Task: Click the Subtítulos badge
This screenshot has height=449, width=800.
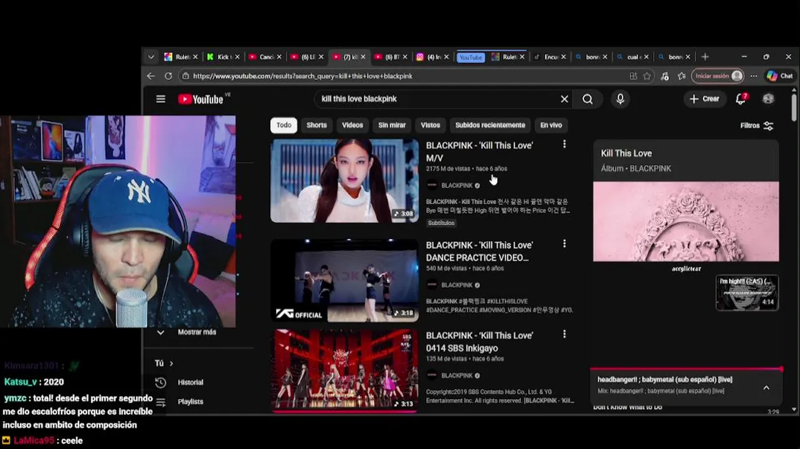Action: pos(441,223)
